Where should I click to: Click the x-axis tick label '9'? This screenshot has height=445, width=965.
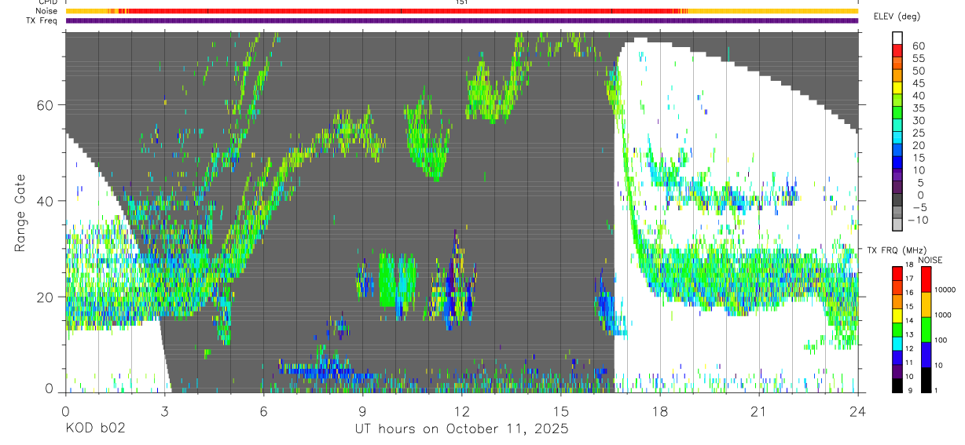[x=362, y=411]
